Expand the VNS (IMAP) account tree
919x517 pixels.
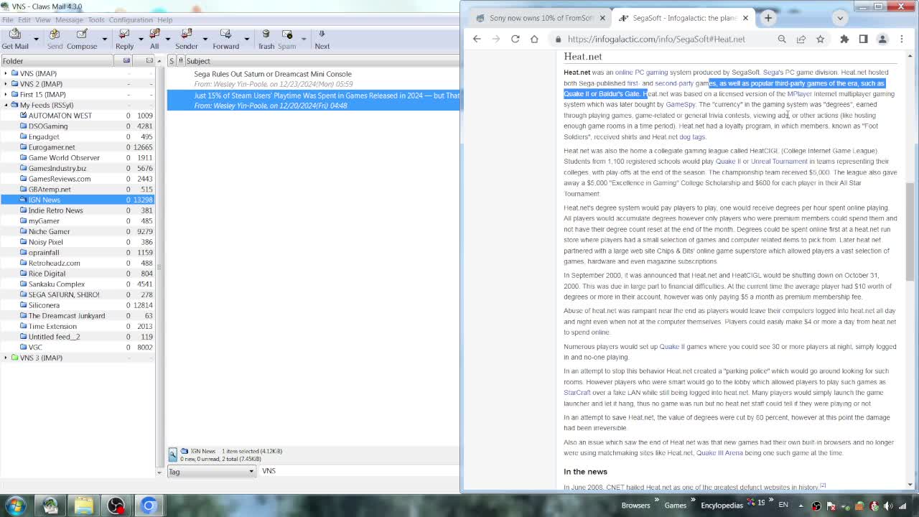coord(6,73)
